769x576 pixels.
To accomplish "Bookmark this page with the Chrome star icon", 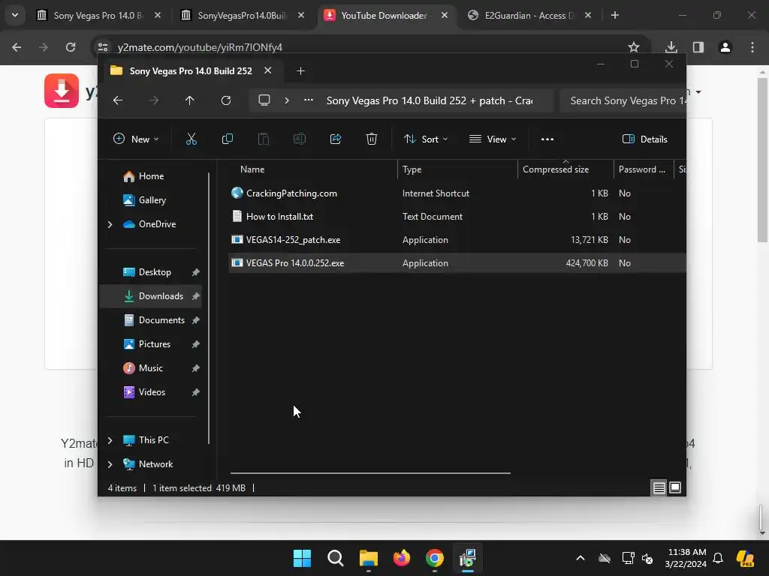I will (x=634, y=47).
